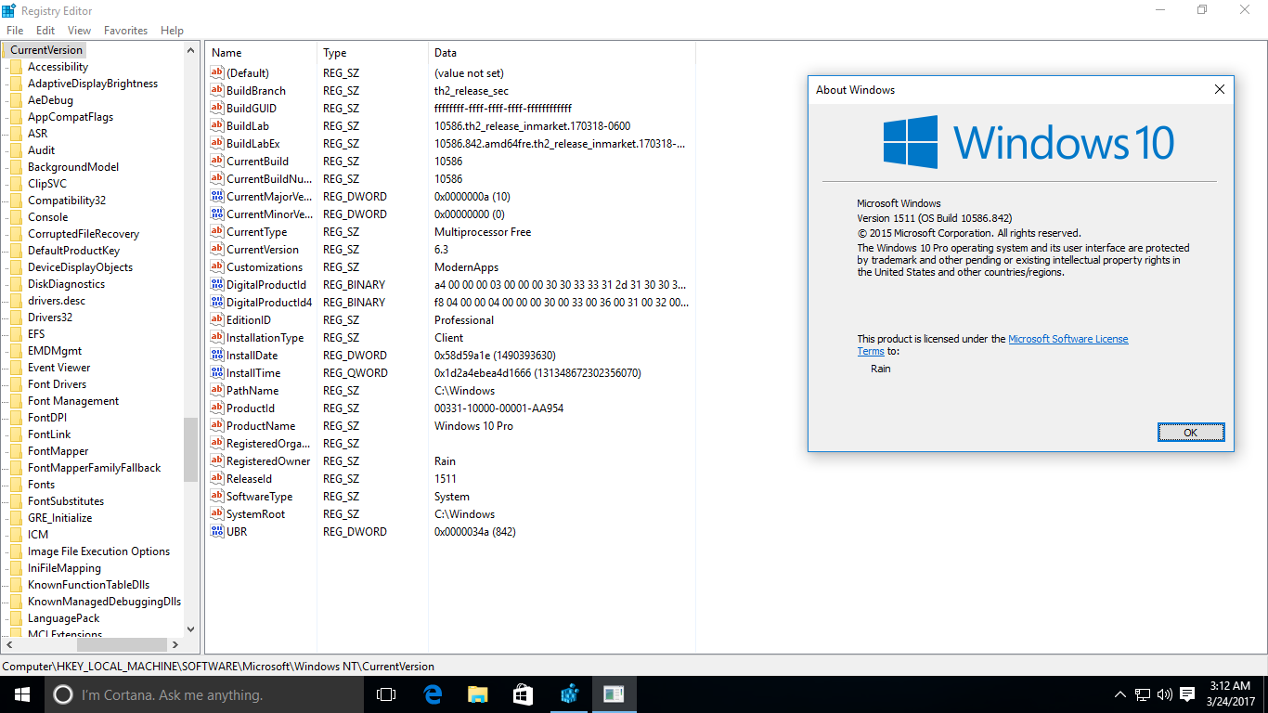
Task: Click the DigitalProductId binary value icon
Action: pos(217,285)
